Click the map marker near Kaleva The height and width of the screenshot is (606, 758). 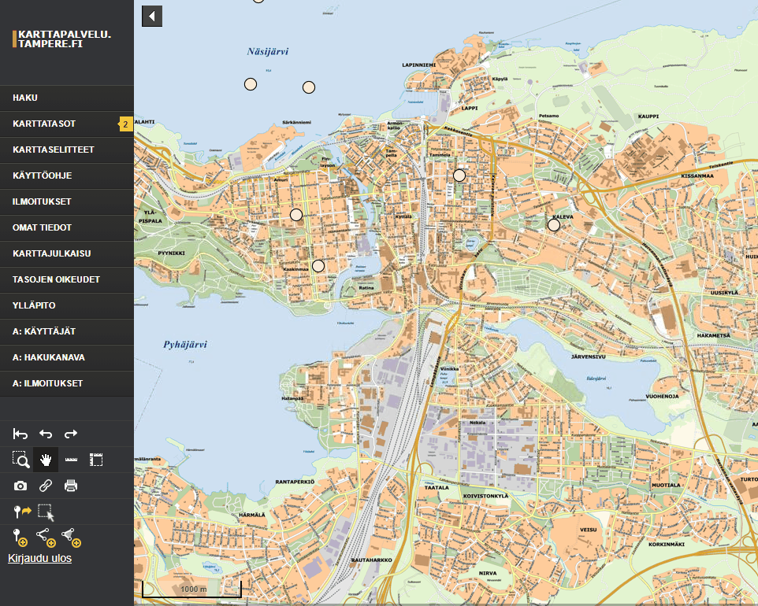pos(554,225)
